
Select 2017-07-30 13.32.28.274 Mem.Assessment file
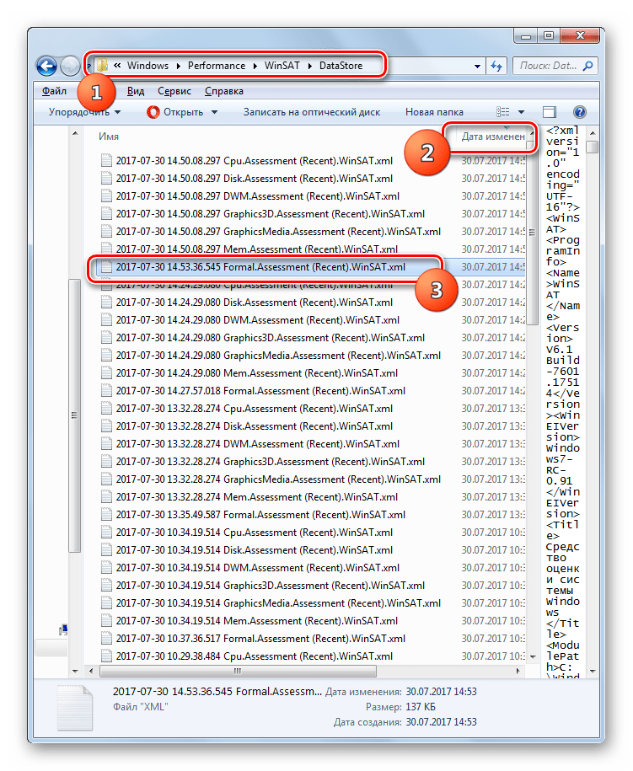(x=257, y=497)
